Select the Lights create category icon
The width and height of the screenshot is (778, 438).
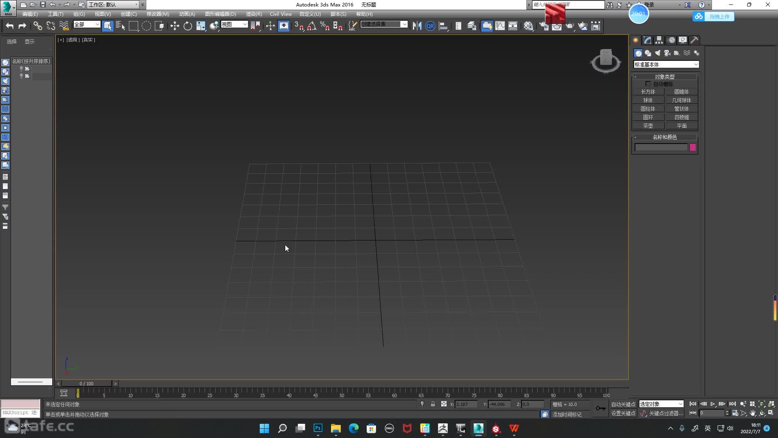658,53
